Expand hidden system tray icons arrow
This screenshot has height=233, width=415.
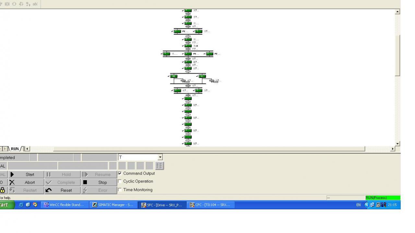(367, 205)
